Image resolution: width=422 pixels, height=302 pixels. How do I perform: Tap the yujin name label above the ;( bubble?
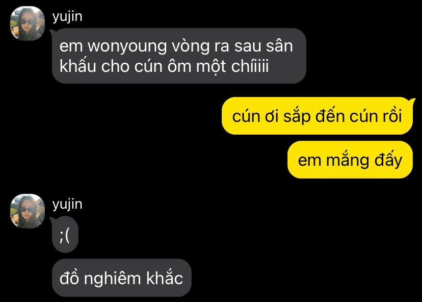pyautogui.click(x=67, y=205)
